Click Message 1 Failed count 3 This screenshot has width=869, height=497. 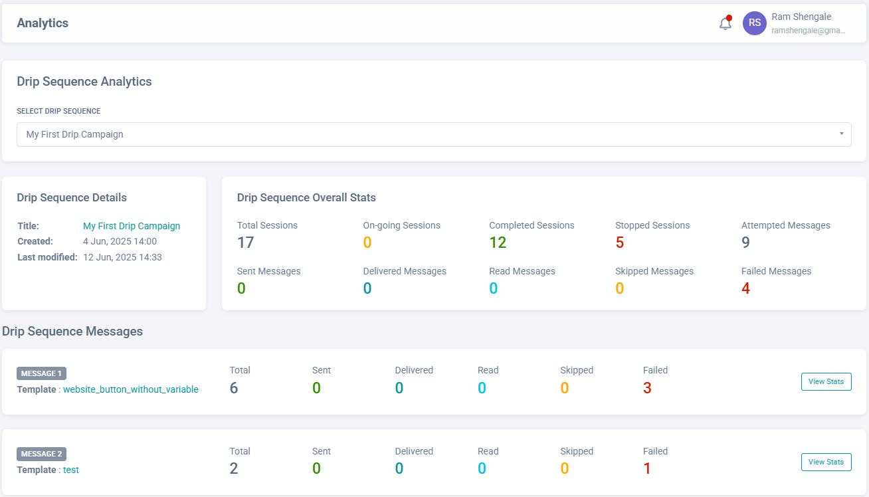(x=647, y=388)
